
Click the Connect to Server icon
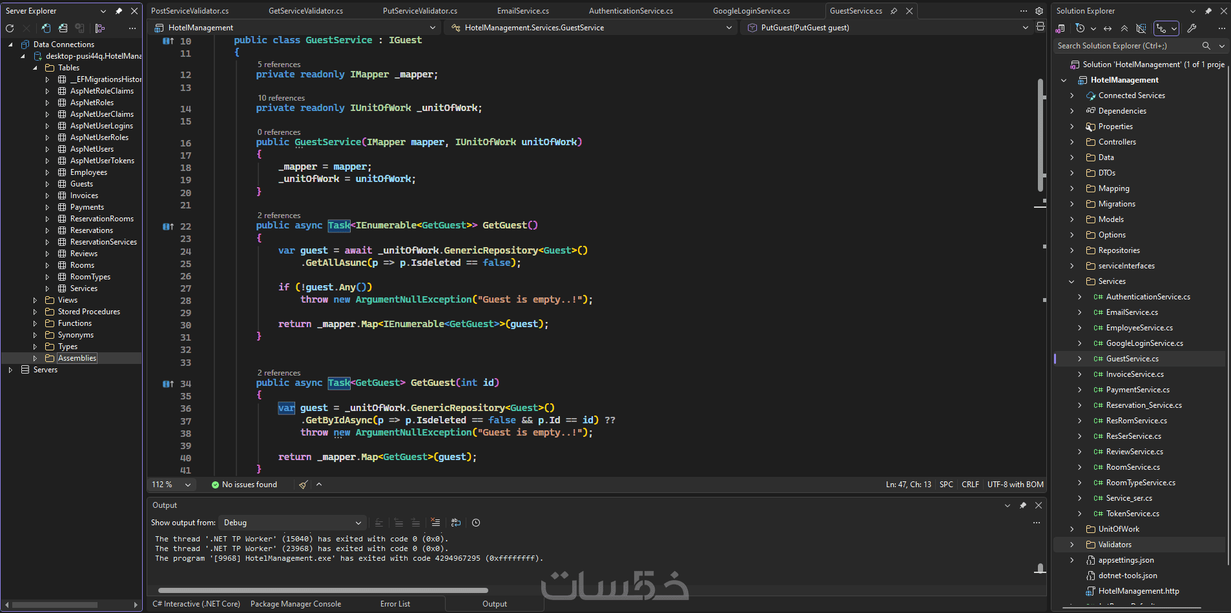tap(63, 28)
